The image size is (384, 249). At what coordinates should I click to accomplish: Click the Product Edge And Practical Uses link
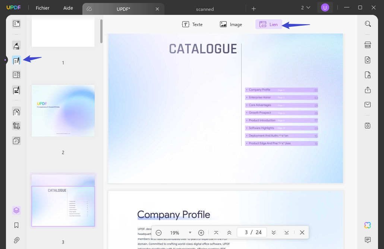pyautogui.click(x=281, y=143)
